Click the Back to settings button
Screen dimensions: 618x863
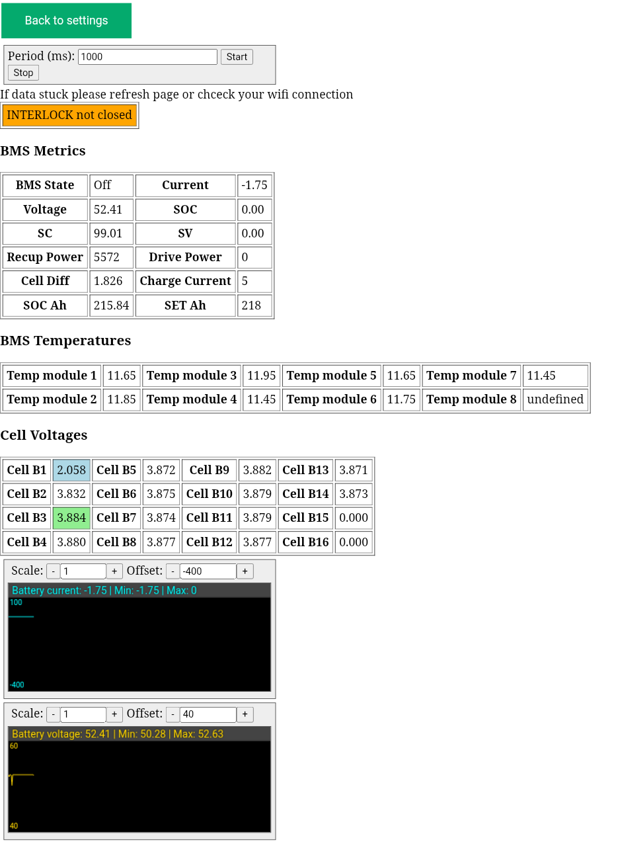pyautogui.click(x=66, y=21)
